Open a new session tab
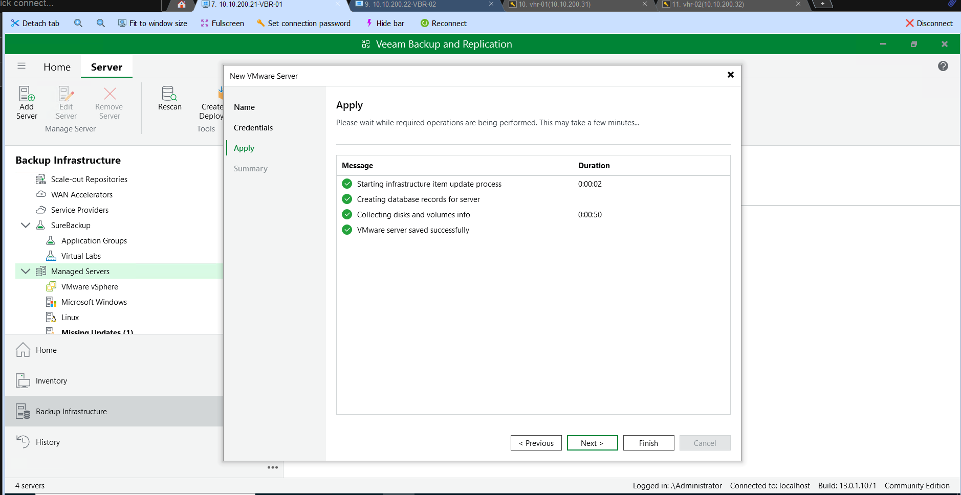The width and height of the screenshot is (961, 495). [x=823, y=4]
